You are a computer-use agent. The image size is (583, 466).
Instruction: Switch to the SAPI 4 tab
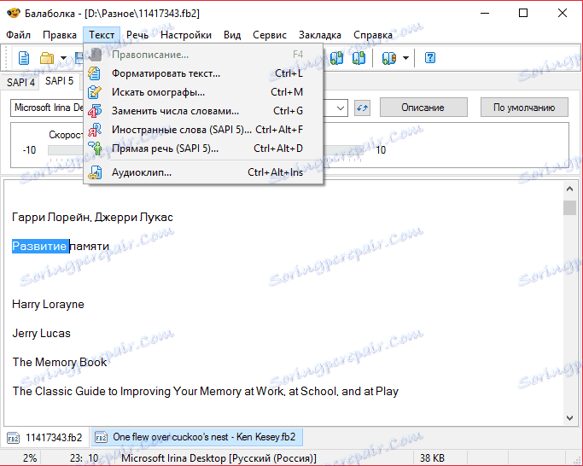pos(20,82)
